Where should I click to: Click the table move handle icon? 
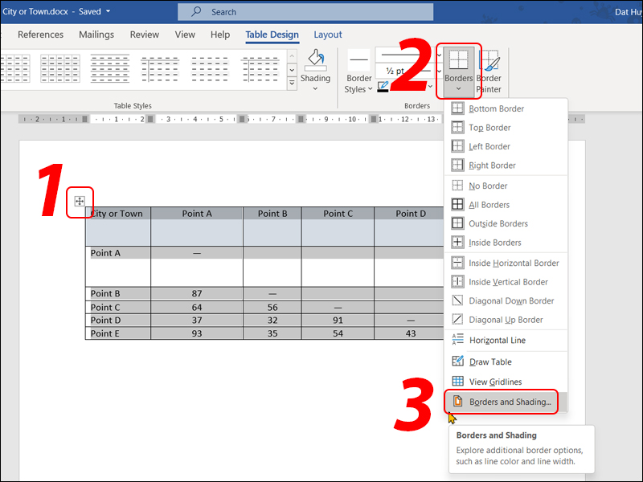pos(80,202)
